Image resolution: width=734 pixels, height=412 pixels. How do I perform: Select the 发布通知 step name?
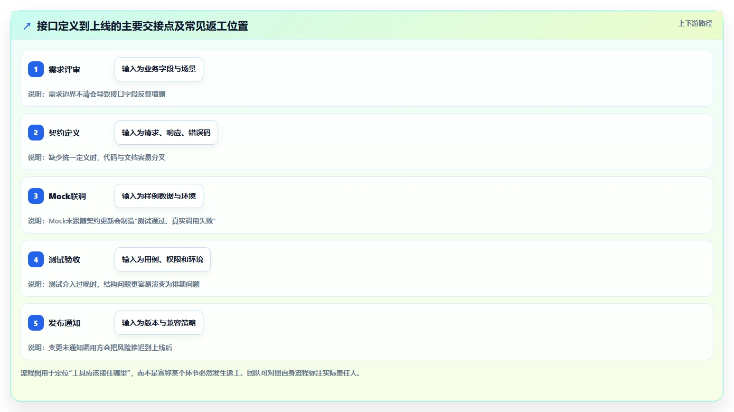coord(64,323)
